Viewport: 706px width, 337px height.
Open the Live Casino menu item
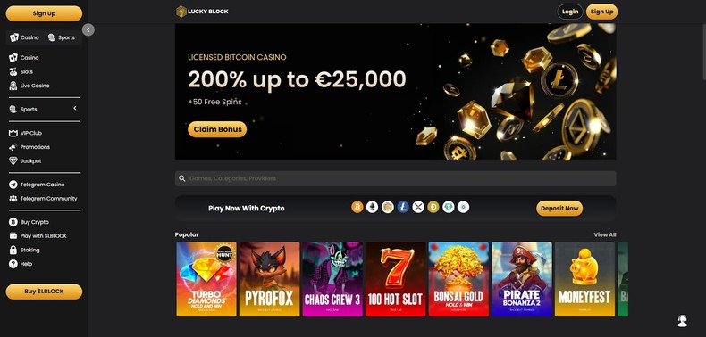click(x=29, y=86)
